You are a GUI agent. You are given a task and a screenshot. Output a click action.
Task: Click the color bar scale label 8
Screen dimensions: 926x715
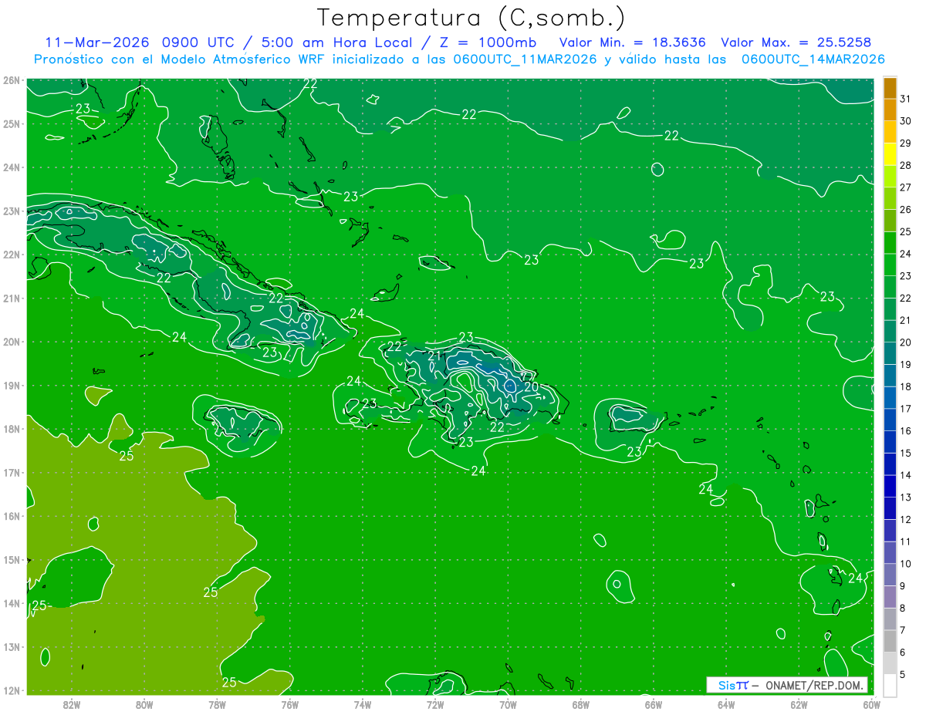[903, 608]
